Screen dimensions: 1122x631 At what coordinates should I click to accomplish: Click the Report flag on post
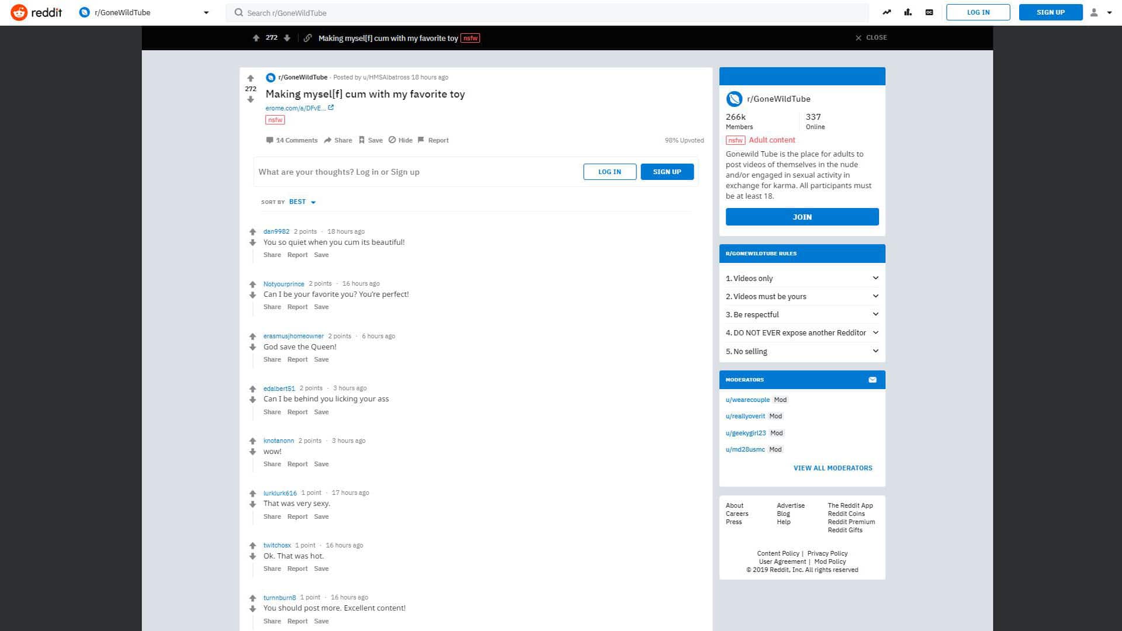421,140
